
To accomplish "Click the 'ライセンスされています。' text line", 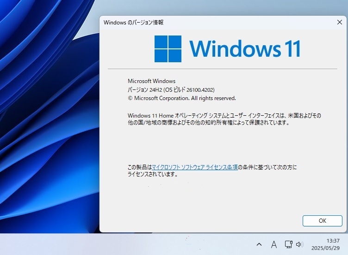I will click(153, 174).
